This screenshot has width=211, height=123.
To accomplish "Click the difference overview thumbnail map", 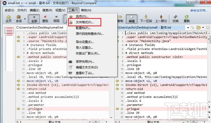I will click(9, 49).
